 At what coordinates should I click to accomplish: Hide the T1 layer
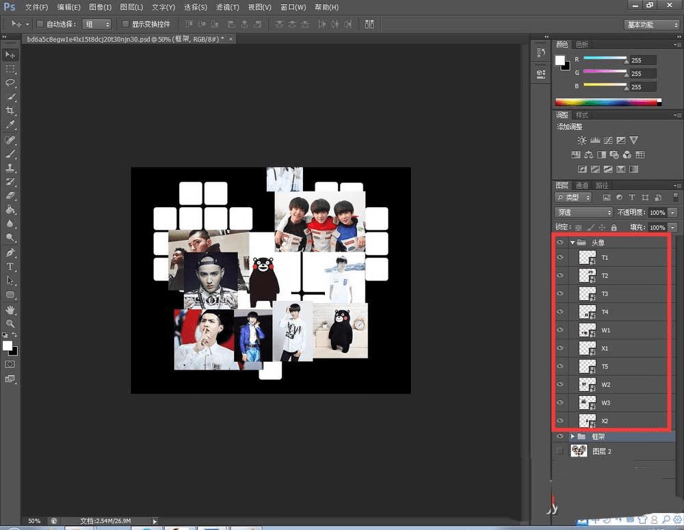point(560,258)
